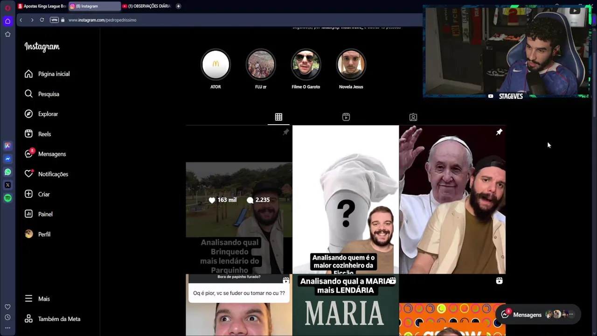Open WhatsApp in Opera sidebar
This screenshot has height=336, width=597.
tap(7, 172)
